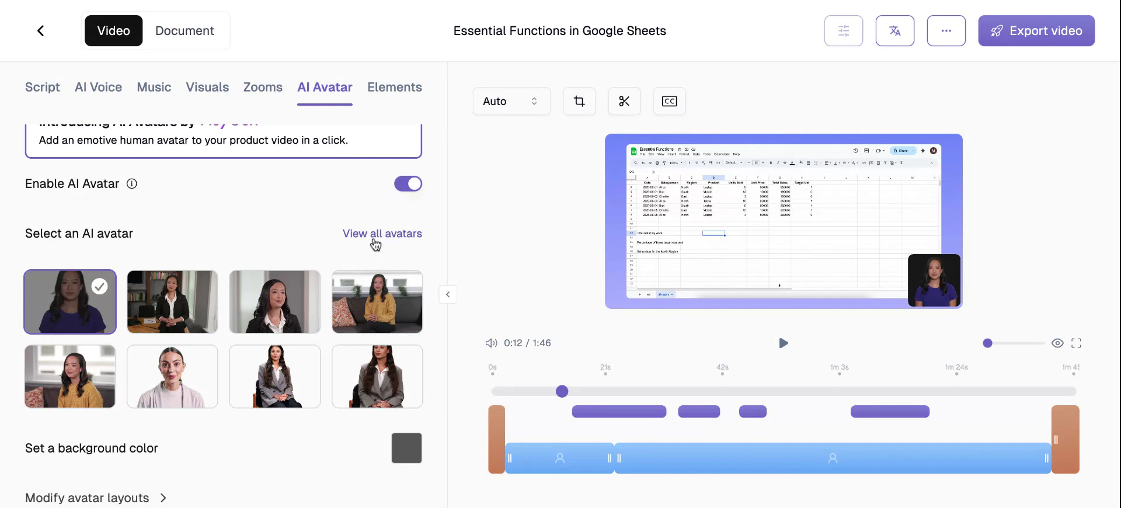This screenshot has width=1121, height=508.
Task: Open the three-dots more options menu
Action: (946, 30)
